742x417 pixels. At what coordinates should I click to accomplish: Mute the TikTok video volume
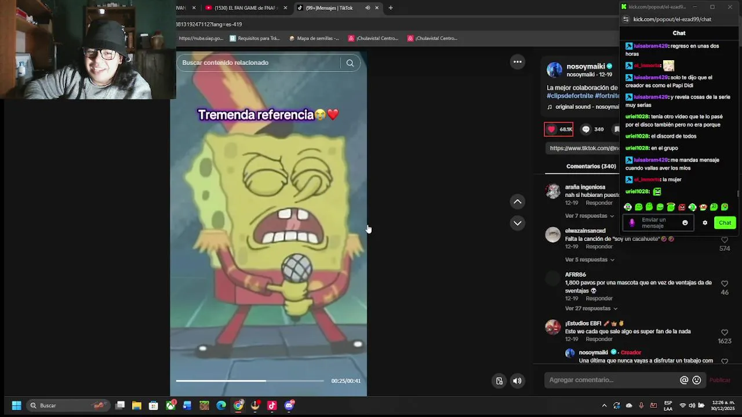pyautogui.click(x=517, y=381)
